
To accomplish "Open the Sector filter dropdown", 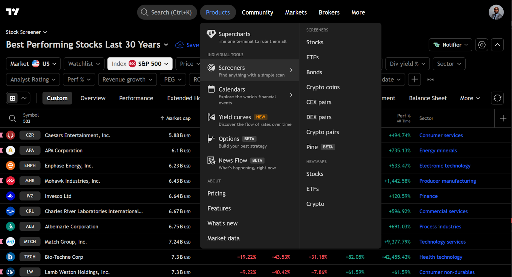I will point(449,64).
